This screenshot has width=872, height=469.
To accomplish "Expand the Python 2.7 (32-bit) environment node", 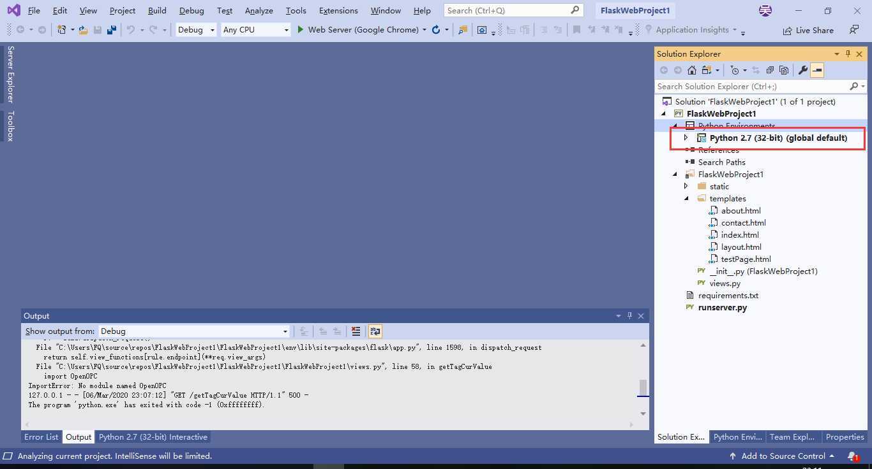I will pos(686,138).
